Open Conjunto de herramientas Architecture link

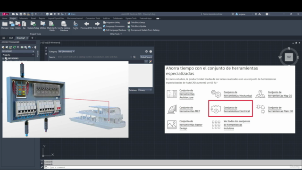click(187, 94)
